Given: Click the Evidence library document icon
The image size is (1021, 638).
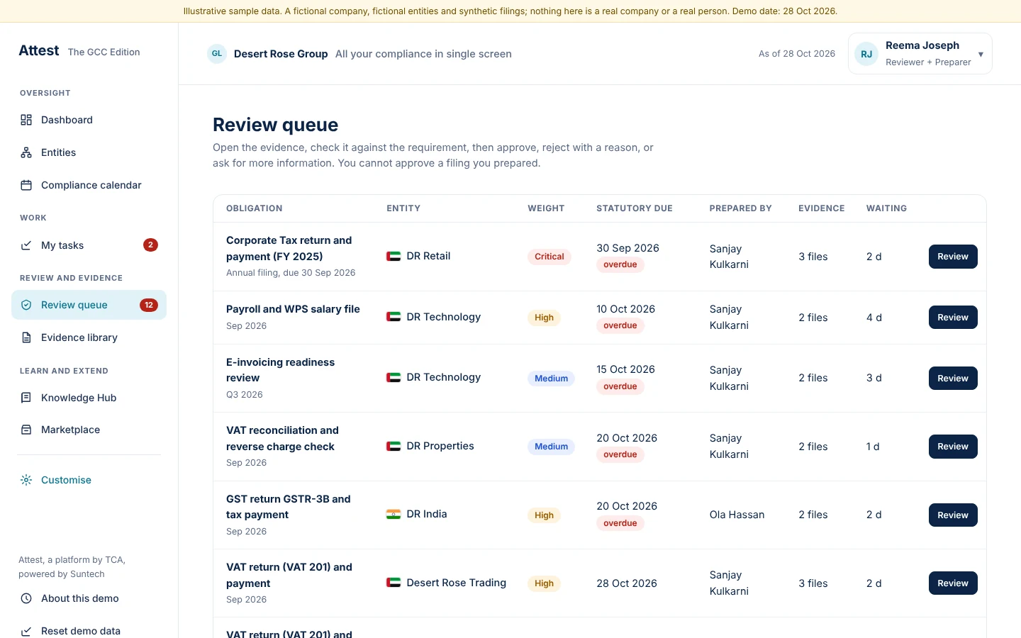Looking at the screenshot, I should (26, 337).
